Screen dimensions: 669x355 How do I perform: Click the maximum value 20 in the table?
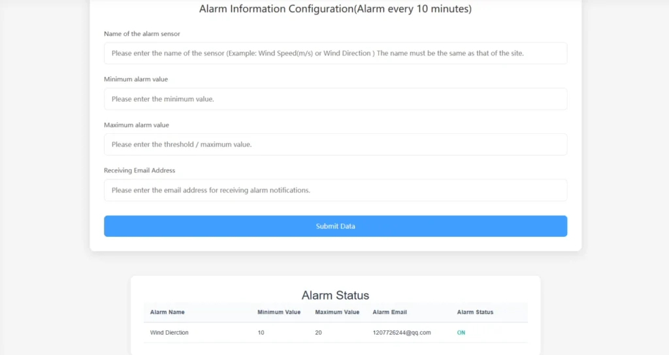[319, 333]
